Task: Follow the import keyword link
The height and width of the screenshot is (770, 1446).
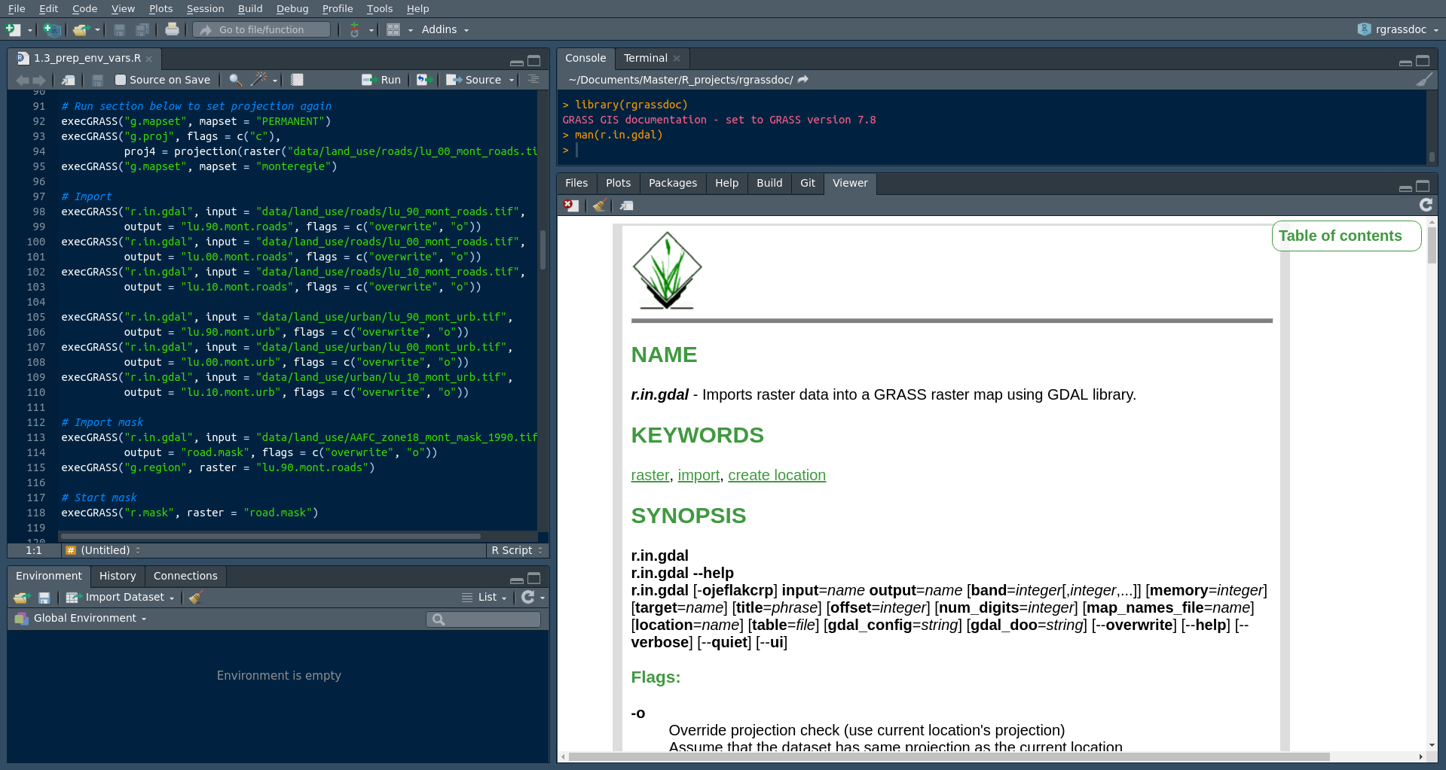Action: click(699, 475)
